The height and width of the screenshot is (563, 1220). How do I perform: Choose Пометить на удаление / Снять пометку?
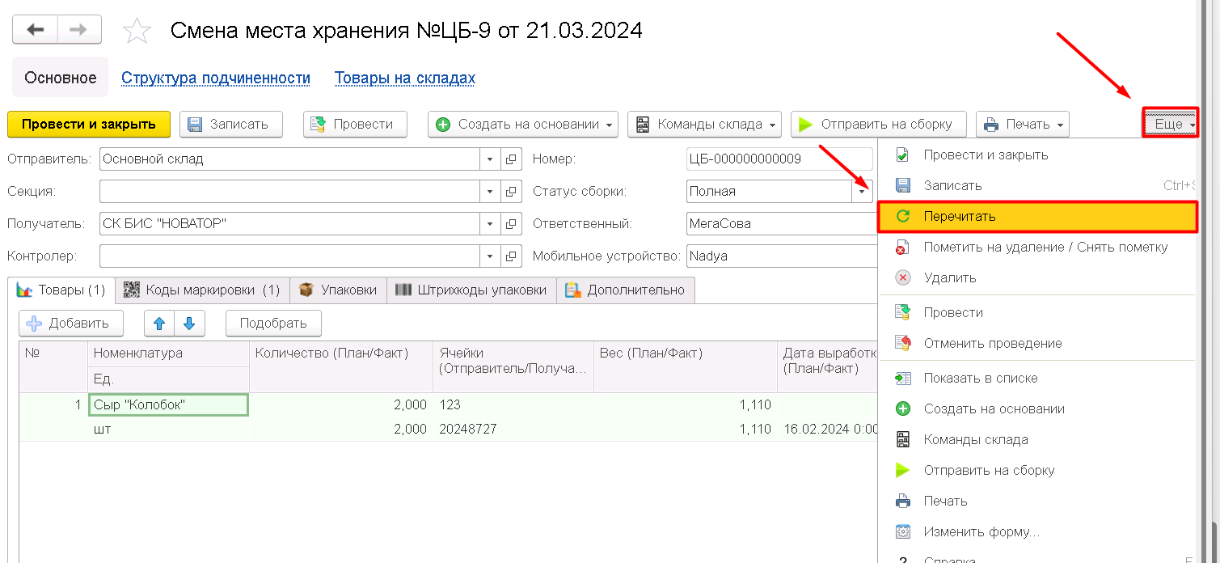tap(1037, 247)
